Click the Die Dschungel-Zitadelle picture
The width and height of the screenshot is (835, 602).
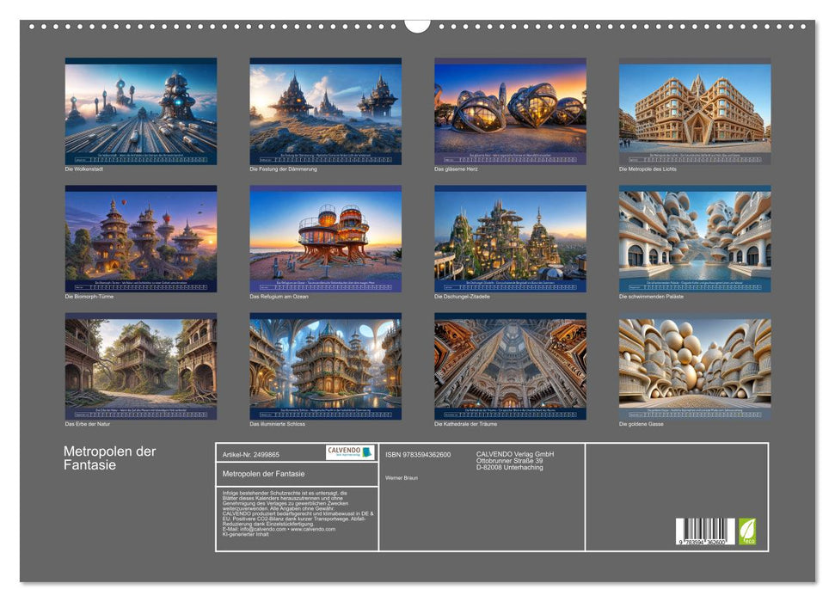pyautogui.click(x=510, y=239)
